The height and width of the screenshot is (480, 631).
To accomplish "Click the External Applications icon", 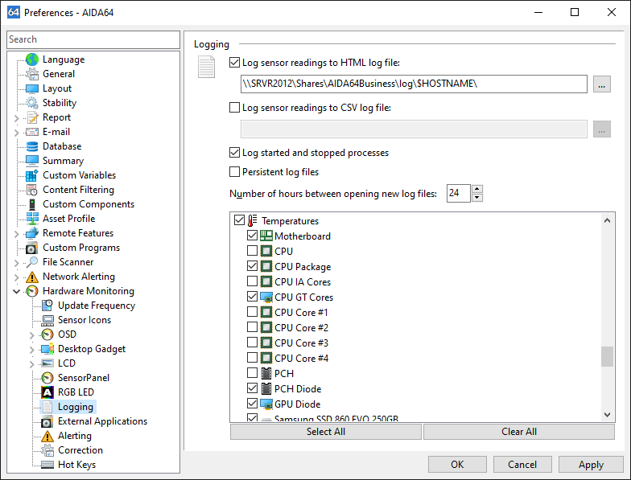I will [47, 421].
